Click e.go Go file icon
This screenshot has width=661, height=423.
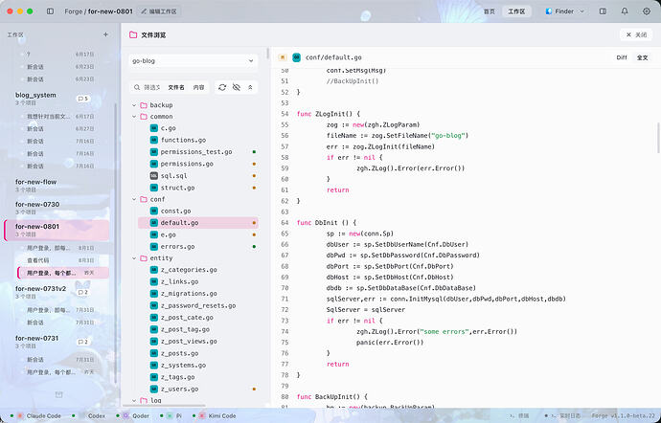(154, 234)
